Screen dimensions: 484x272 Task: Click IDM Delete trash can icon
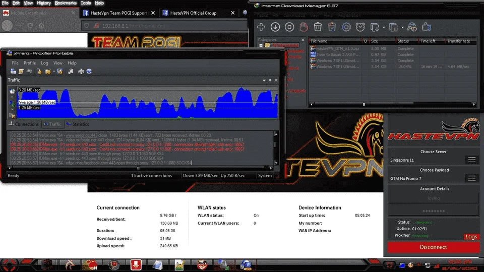[x=318, y=27]
